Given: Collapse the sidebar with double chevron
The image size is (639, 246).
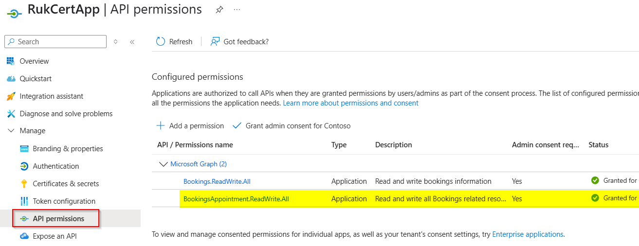Looking at the screenshot, I should coord(132,42).
